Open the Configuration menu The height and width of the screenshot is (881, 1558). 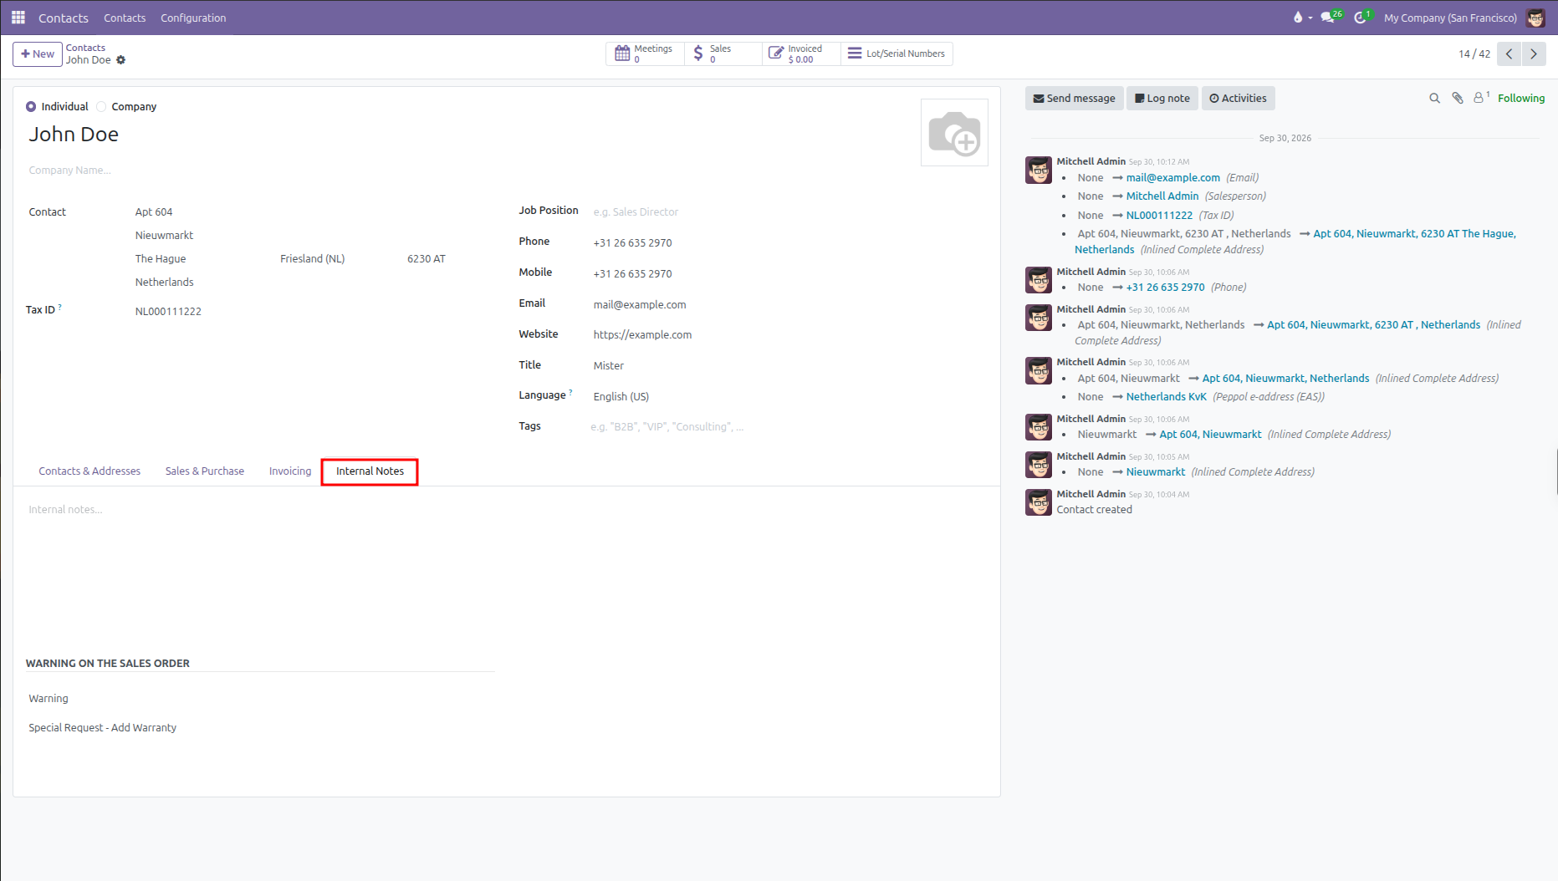pos(193,18)
